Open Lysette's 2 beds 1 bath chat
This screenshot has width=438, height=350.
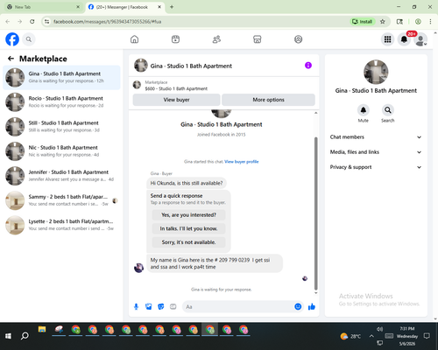tap(61, 225)
